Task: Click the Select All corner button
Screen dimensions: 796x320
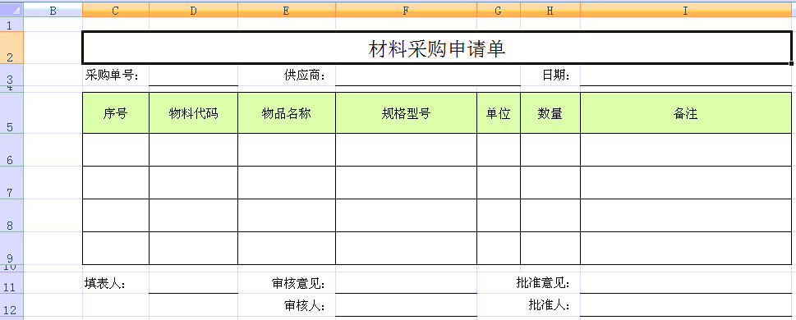Action: click(x=12, y=10)
